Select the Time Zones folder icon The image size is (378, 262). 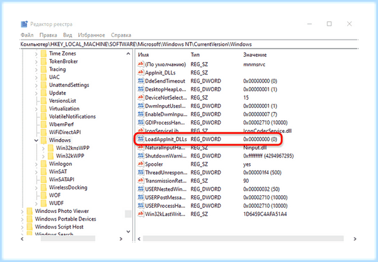point(43,54)
